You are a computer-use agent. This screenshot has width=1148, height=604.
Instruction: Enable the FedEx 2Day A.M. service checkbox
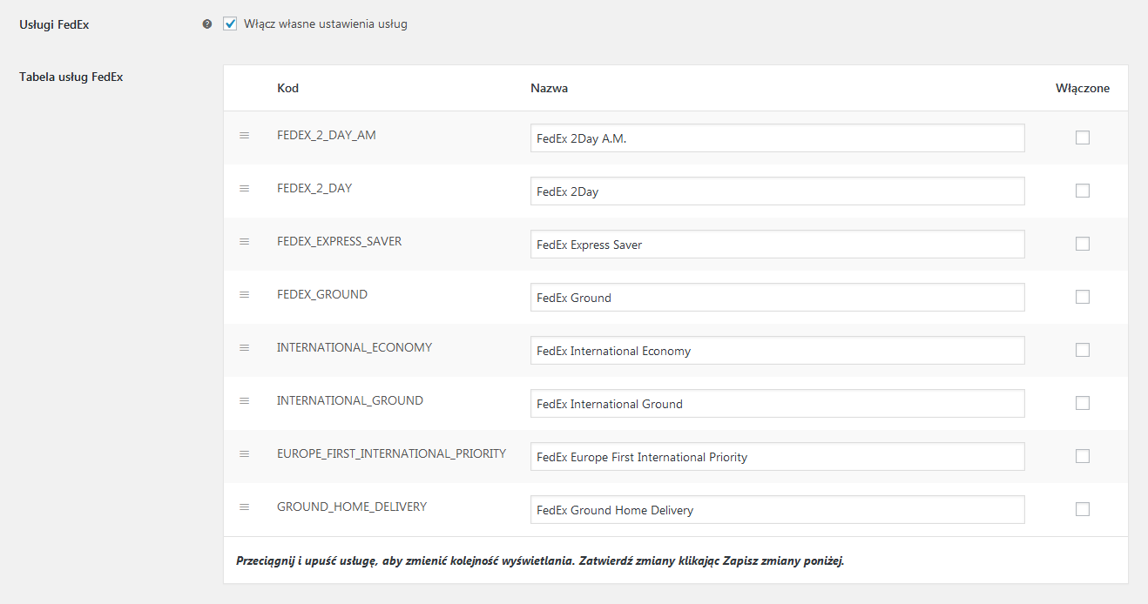[1083, 138]
